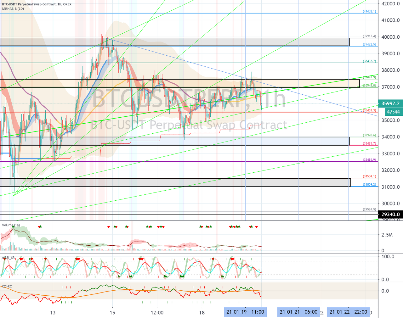Click the (35463.3) red level label
403x318 pixels.
click(x=369, y=110)
